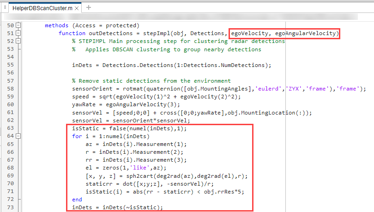
Task: Click line number 55 to set breakpoint
Action: click(x=9, y=65)
